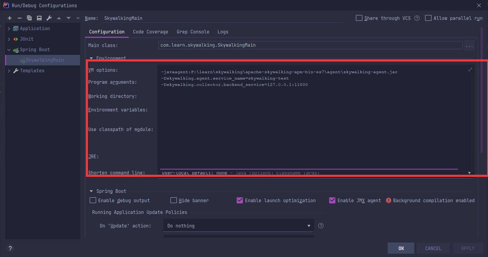488x257 pixels.
Task: Enable Allow parallel run checkbox
Action: point(428,18)
